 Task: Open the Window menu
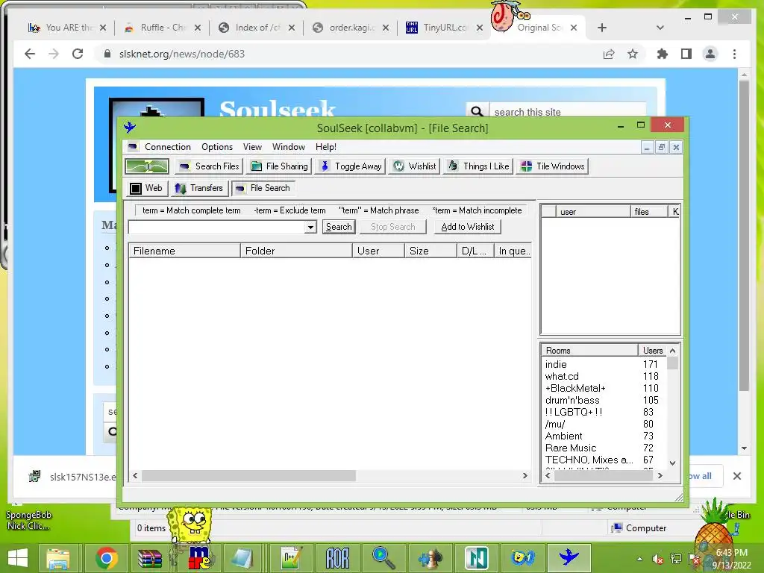pyautogui.click(x=289, y=147)
